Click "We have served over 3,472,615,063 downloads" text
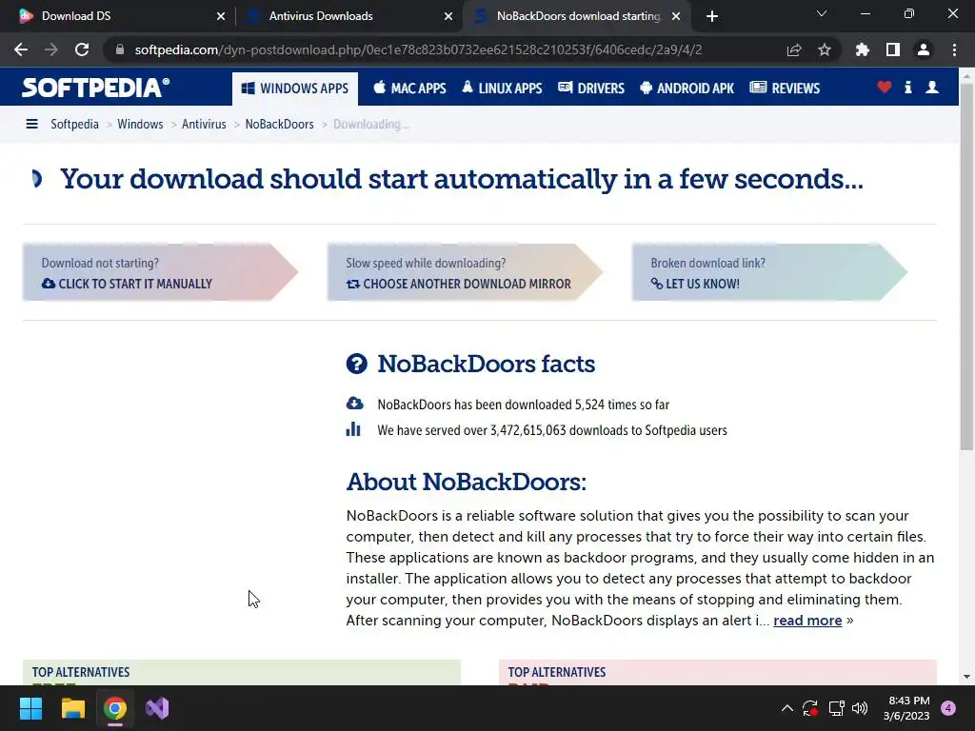This screenshot has height=731, width=975. pos(551,430)
